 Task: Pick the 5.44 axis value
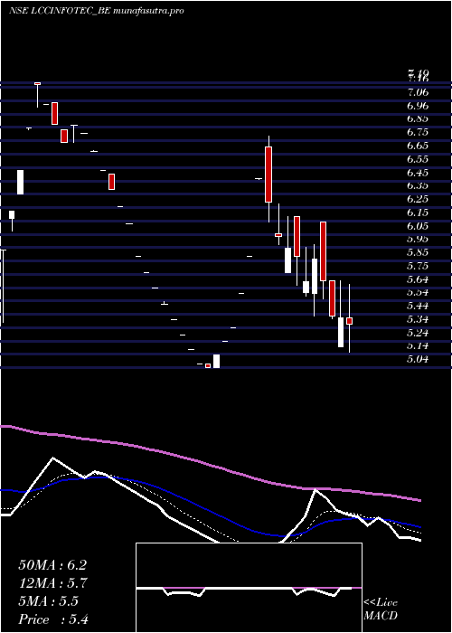418,306
